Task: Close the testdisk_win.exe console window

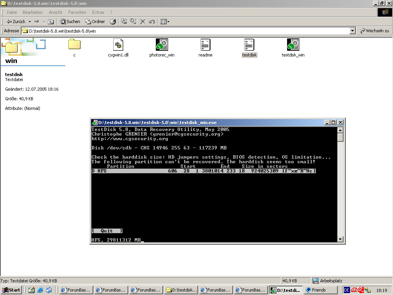Action: [x=340, y=123]
